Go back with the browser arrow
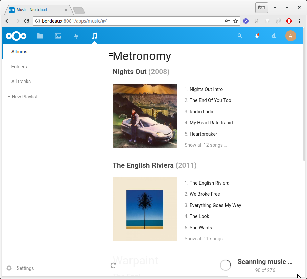This screenshot has height=279, width=307. tap(8, 21)
